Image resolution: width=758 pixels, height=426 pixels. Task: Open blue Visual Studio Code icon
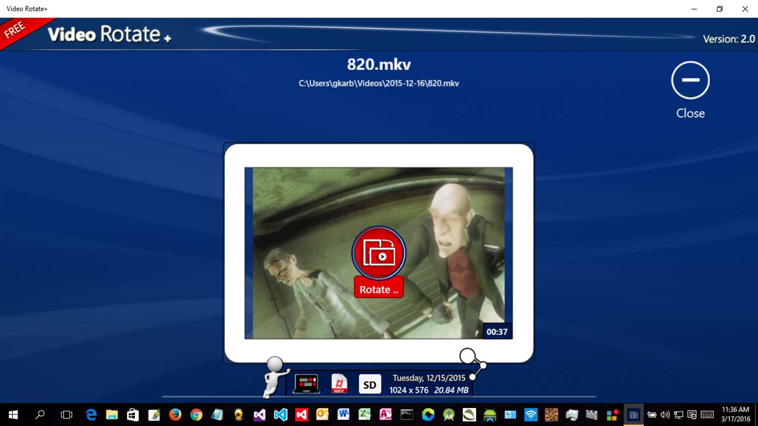[x=281, y=415]
